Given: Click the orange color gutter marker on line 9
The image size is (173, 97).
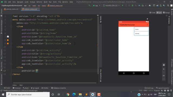Looking at the screenshot, I should (8, 44).
